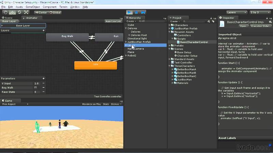273x153 pixels.
Task: Click the Inspector settings gear icon
Action: point(270,22)
